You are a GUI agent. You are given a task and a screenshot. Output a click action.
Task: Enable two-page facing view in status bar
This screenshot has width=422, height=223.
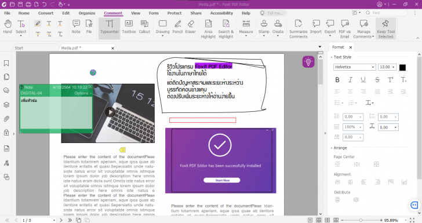[327, 220]
